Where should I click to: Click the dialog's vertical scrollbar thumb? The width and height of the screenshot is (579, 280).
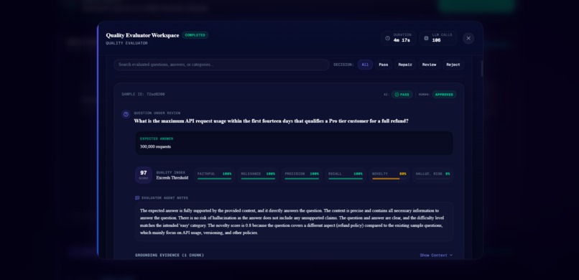tap(481, 69)
